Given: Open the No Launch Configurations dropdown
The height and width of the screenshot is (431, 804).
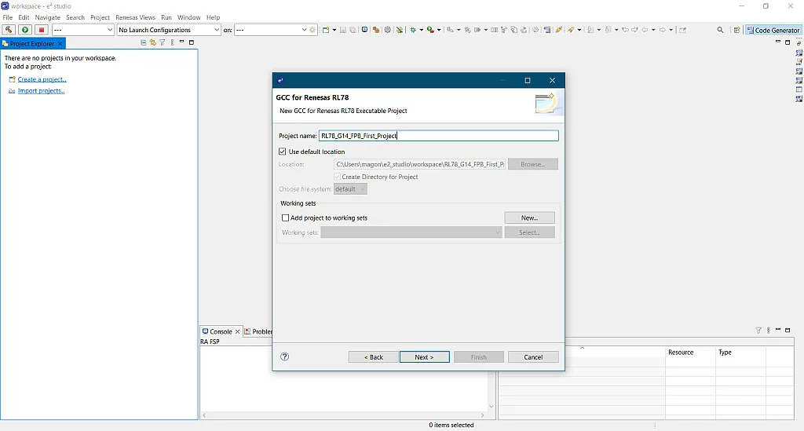Looking at the screenshot, I should [x=169, y=30].
